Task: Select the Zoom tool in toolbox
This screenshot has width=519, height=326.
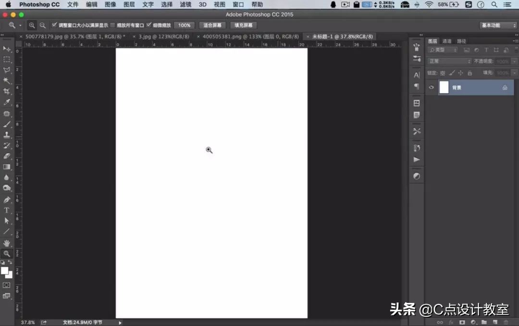Action: [x=7, y=254]
